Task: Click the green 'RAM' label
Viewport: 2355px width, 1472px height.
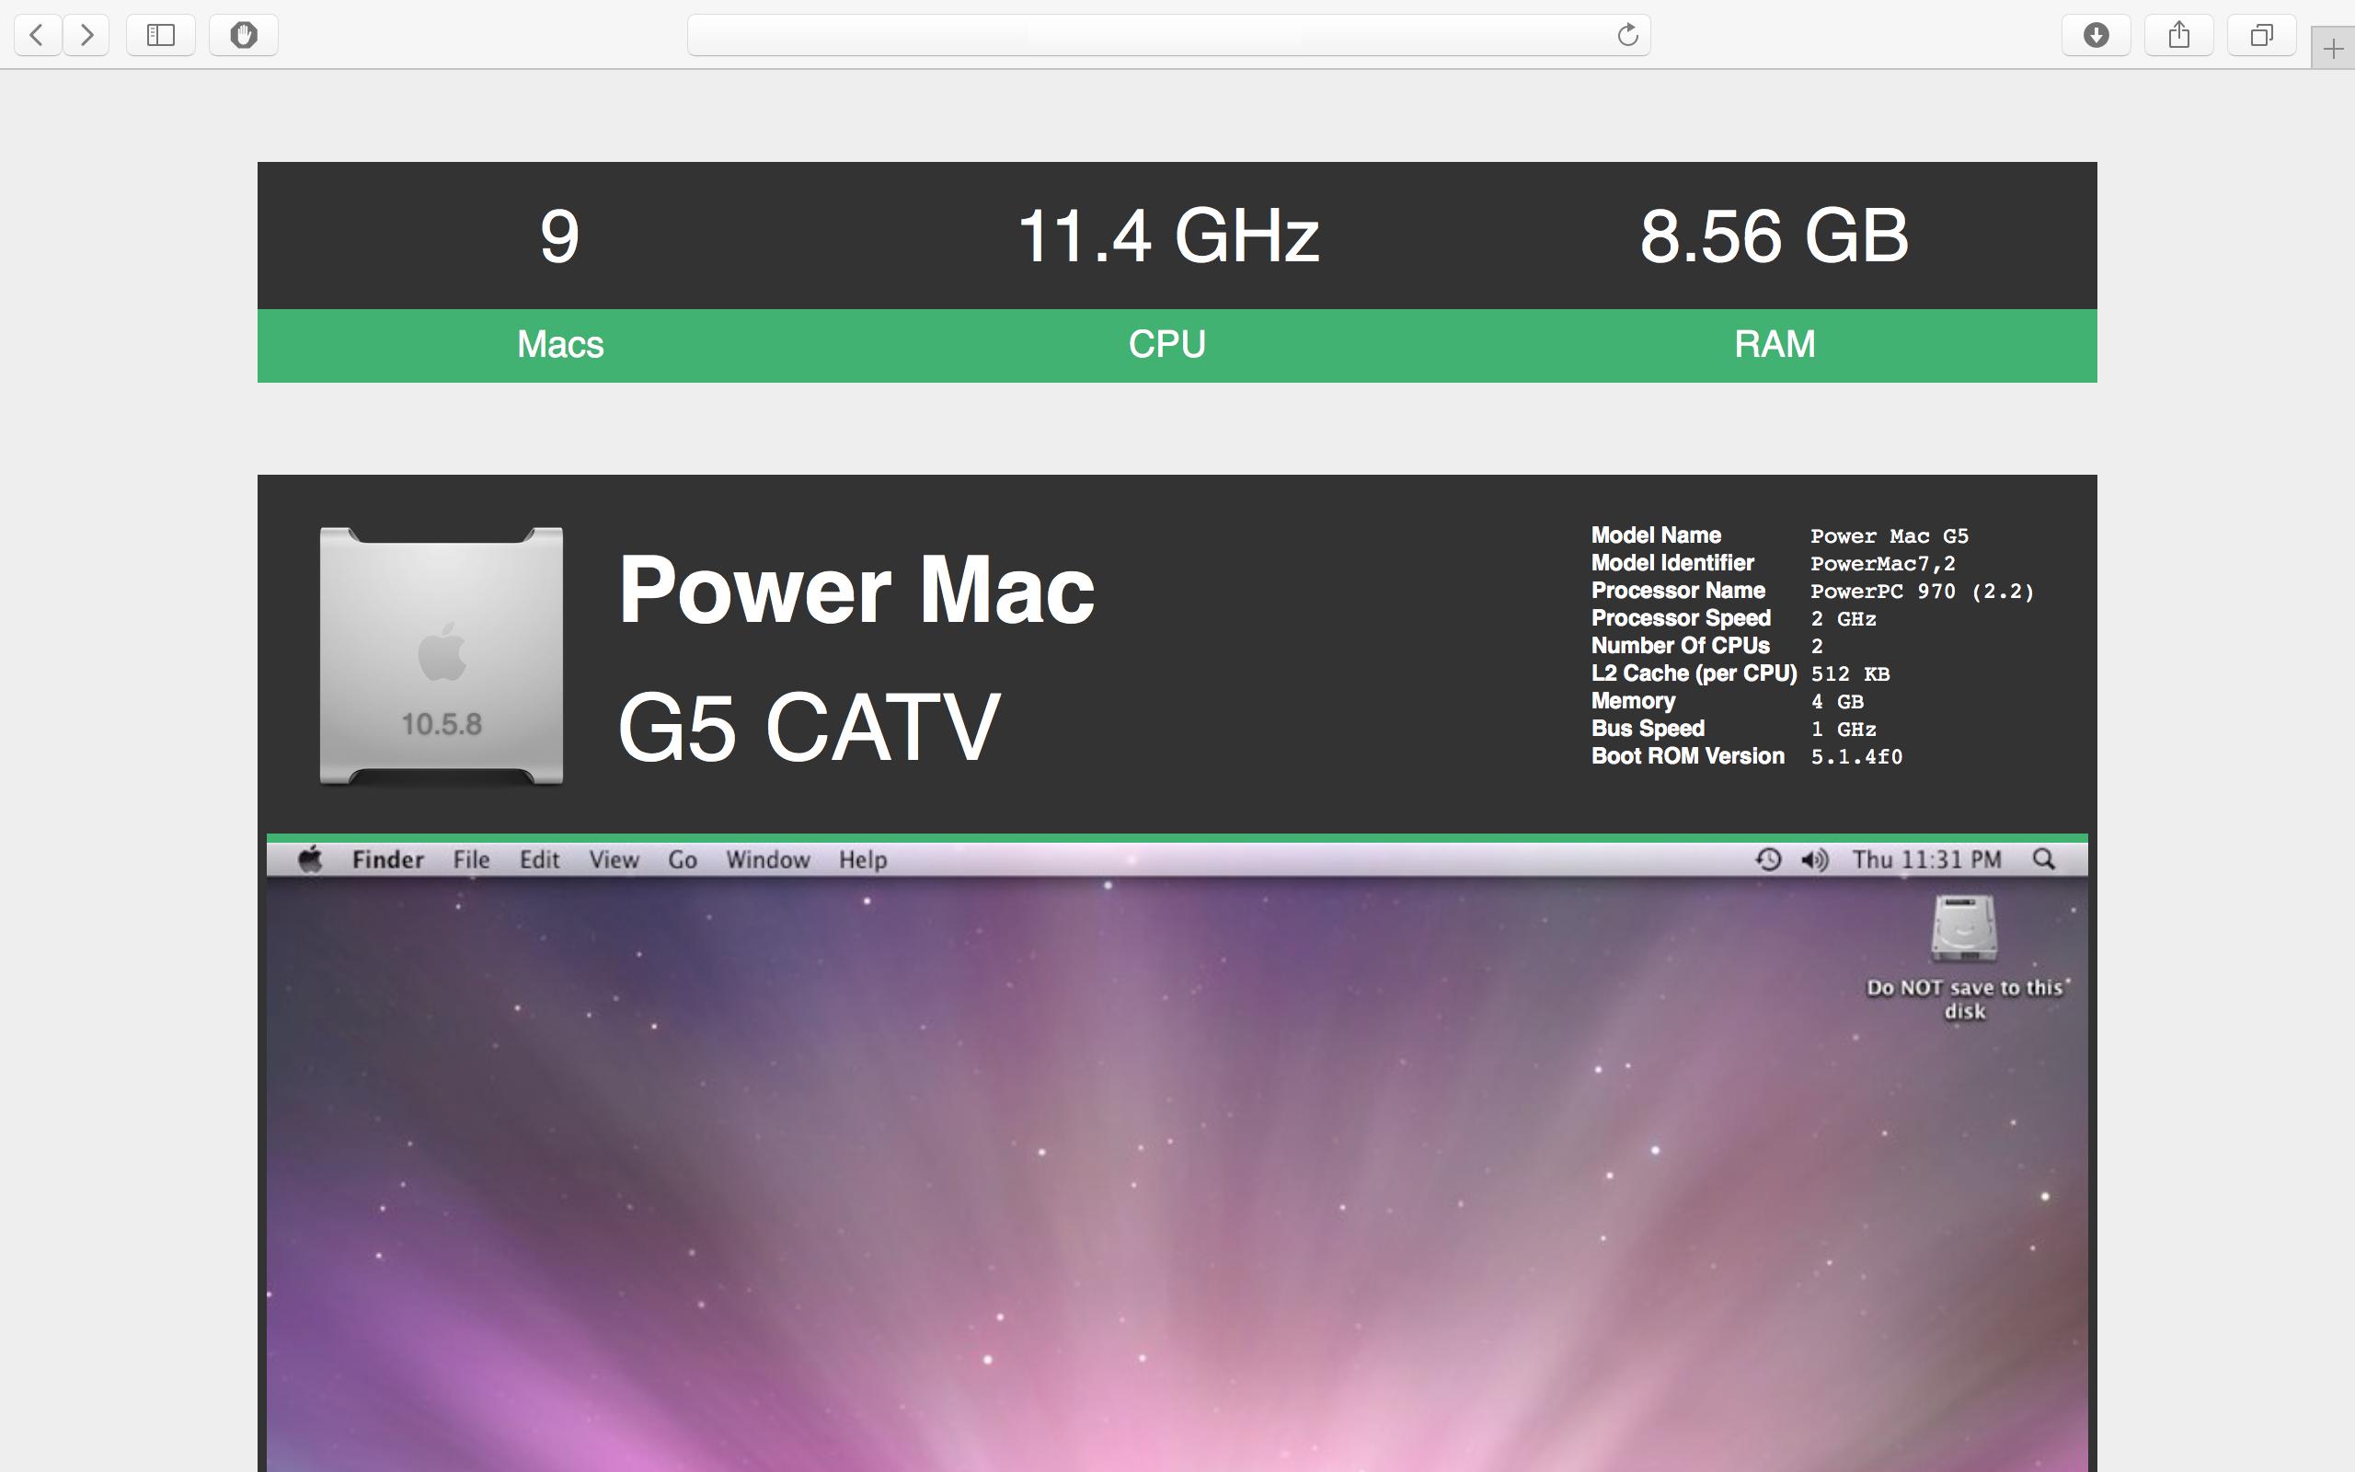Action: pos(1774,345)
